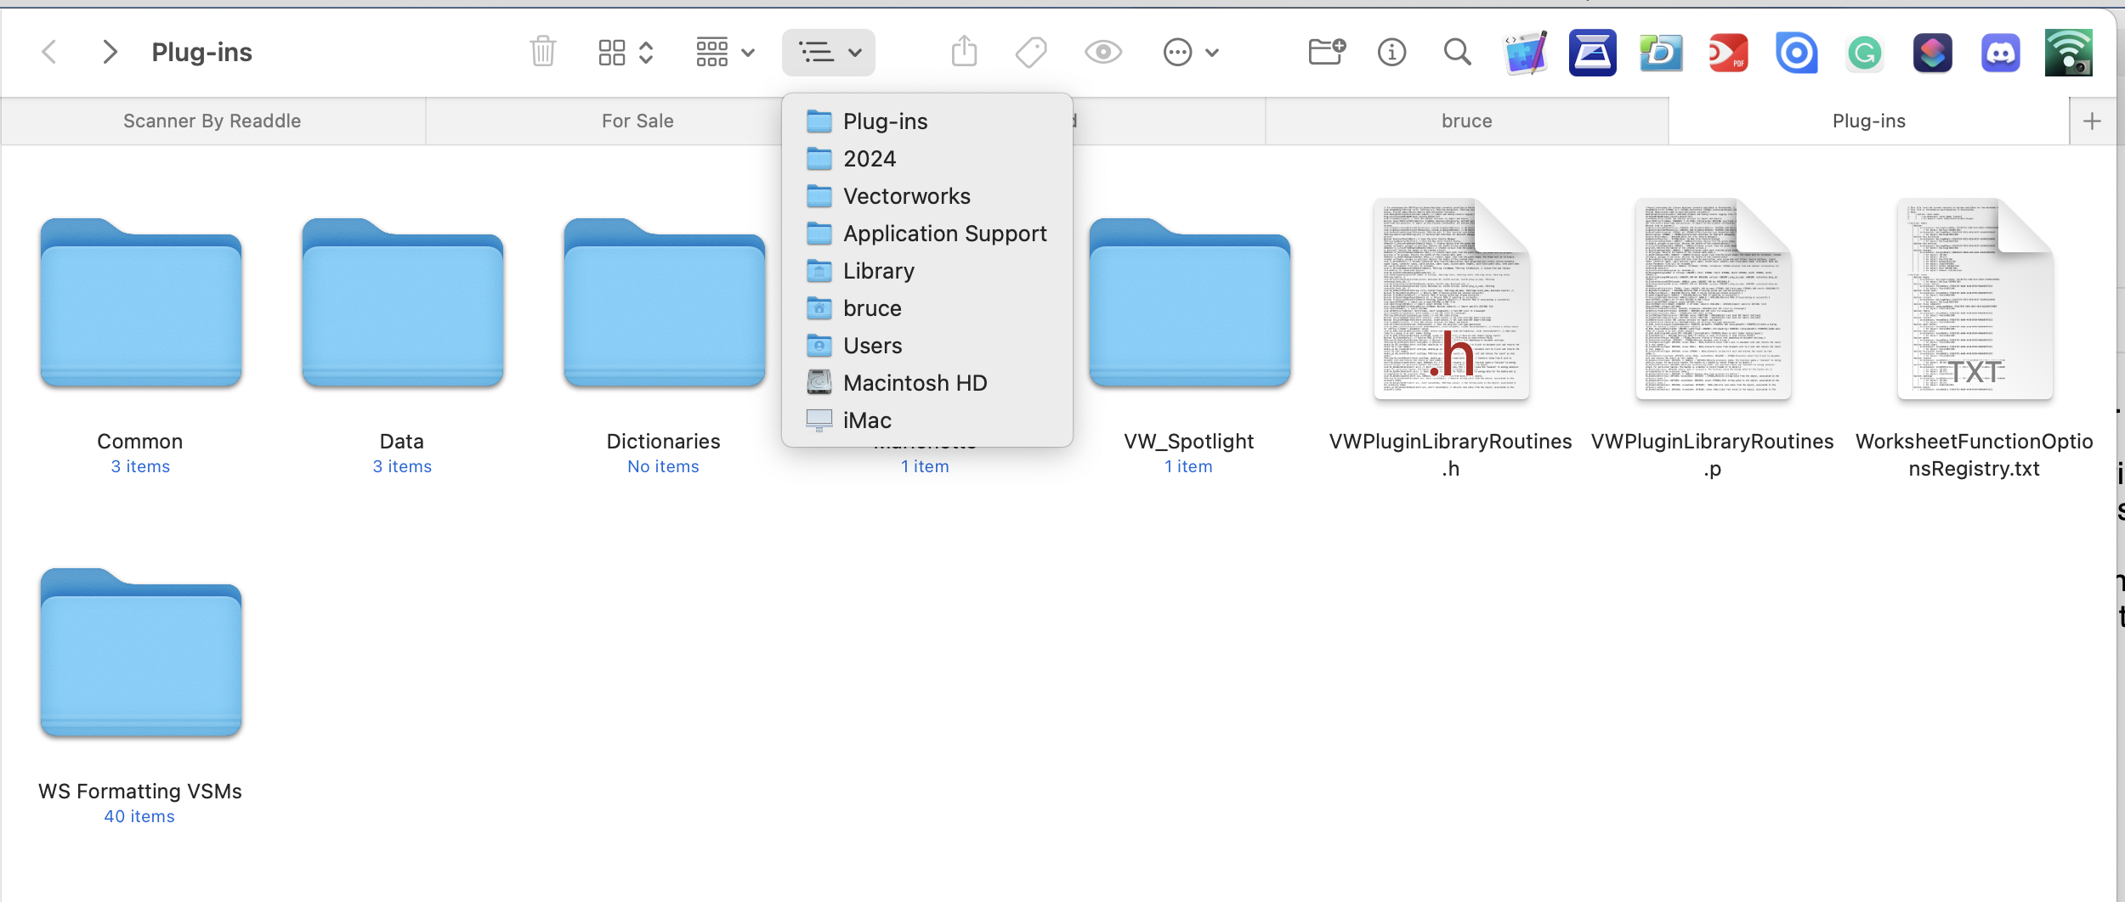Toggle Quick Look preview eye icon
The image size is (2125, 902).
1102,52
